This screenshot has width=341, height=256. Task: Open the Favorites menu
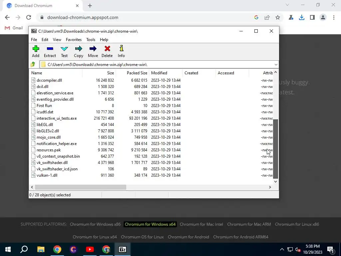click(74, 40)
